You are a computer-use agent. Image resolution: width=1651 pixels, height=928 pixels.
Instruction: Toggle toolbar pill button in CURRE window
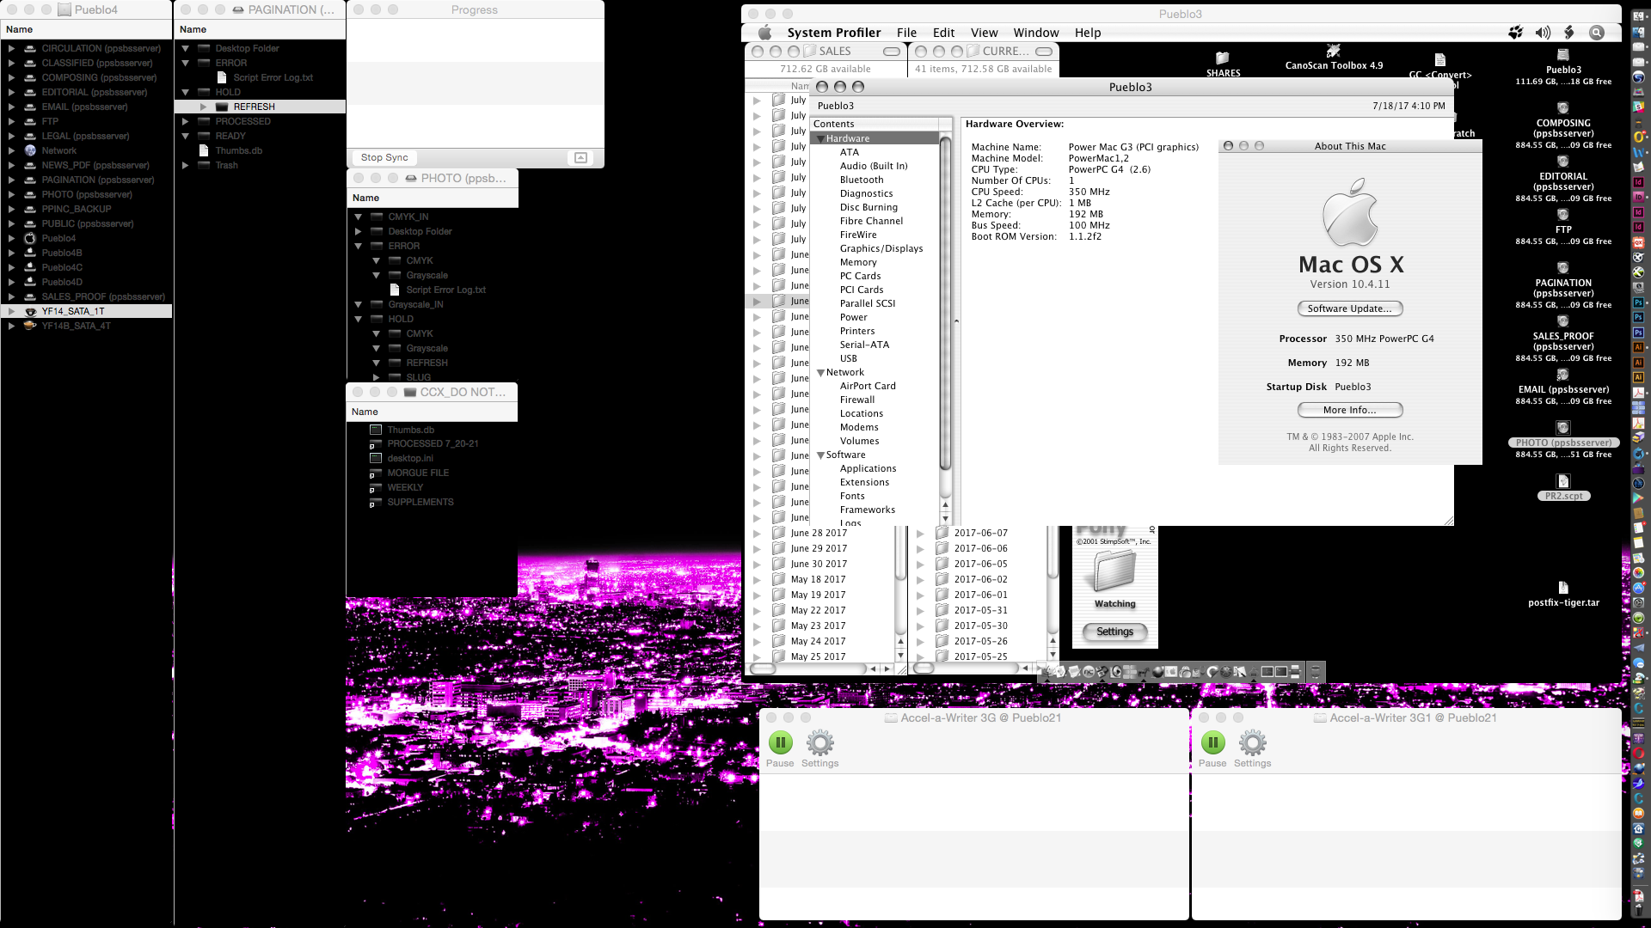(1044, 52)
